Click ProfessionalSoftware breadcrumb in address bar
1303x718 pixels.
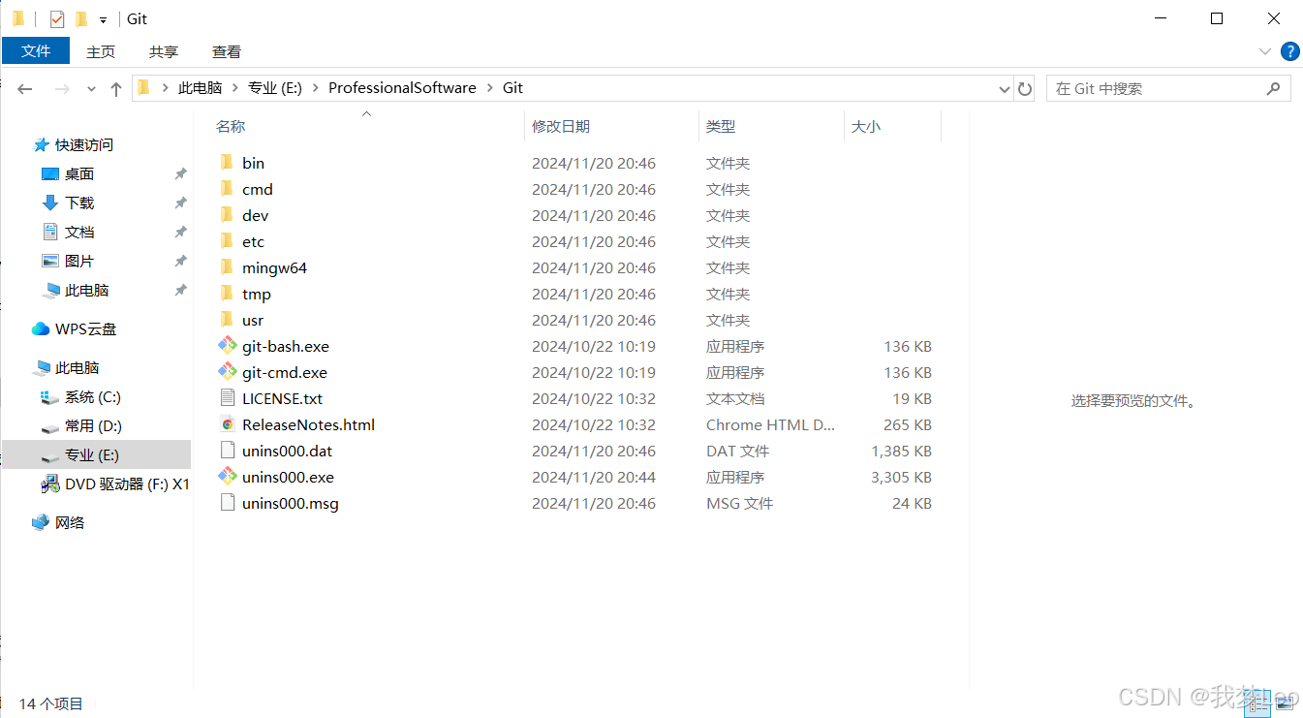pyautogui.click(x=402, y=88)
